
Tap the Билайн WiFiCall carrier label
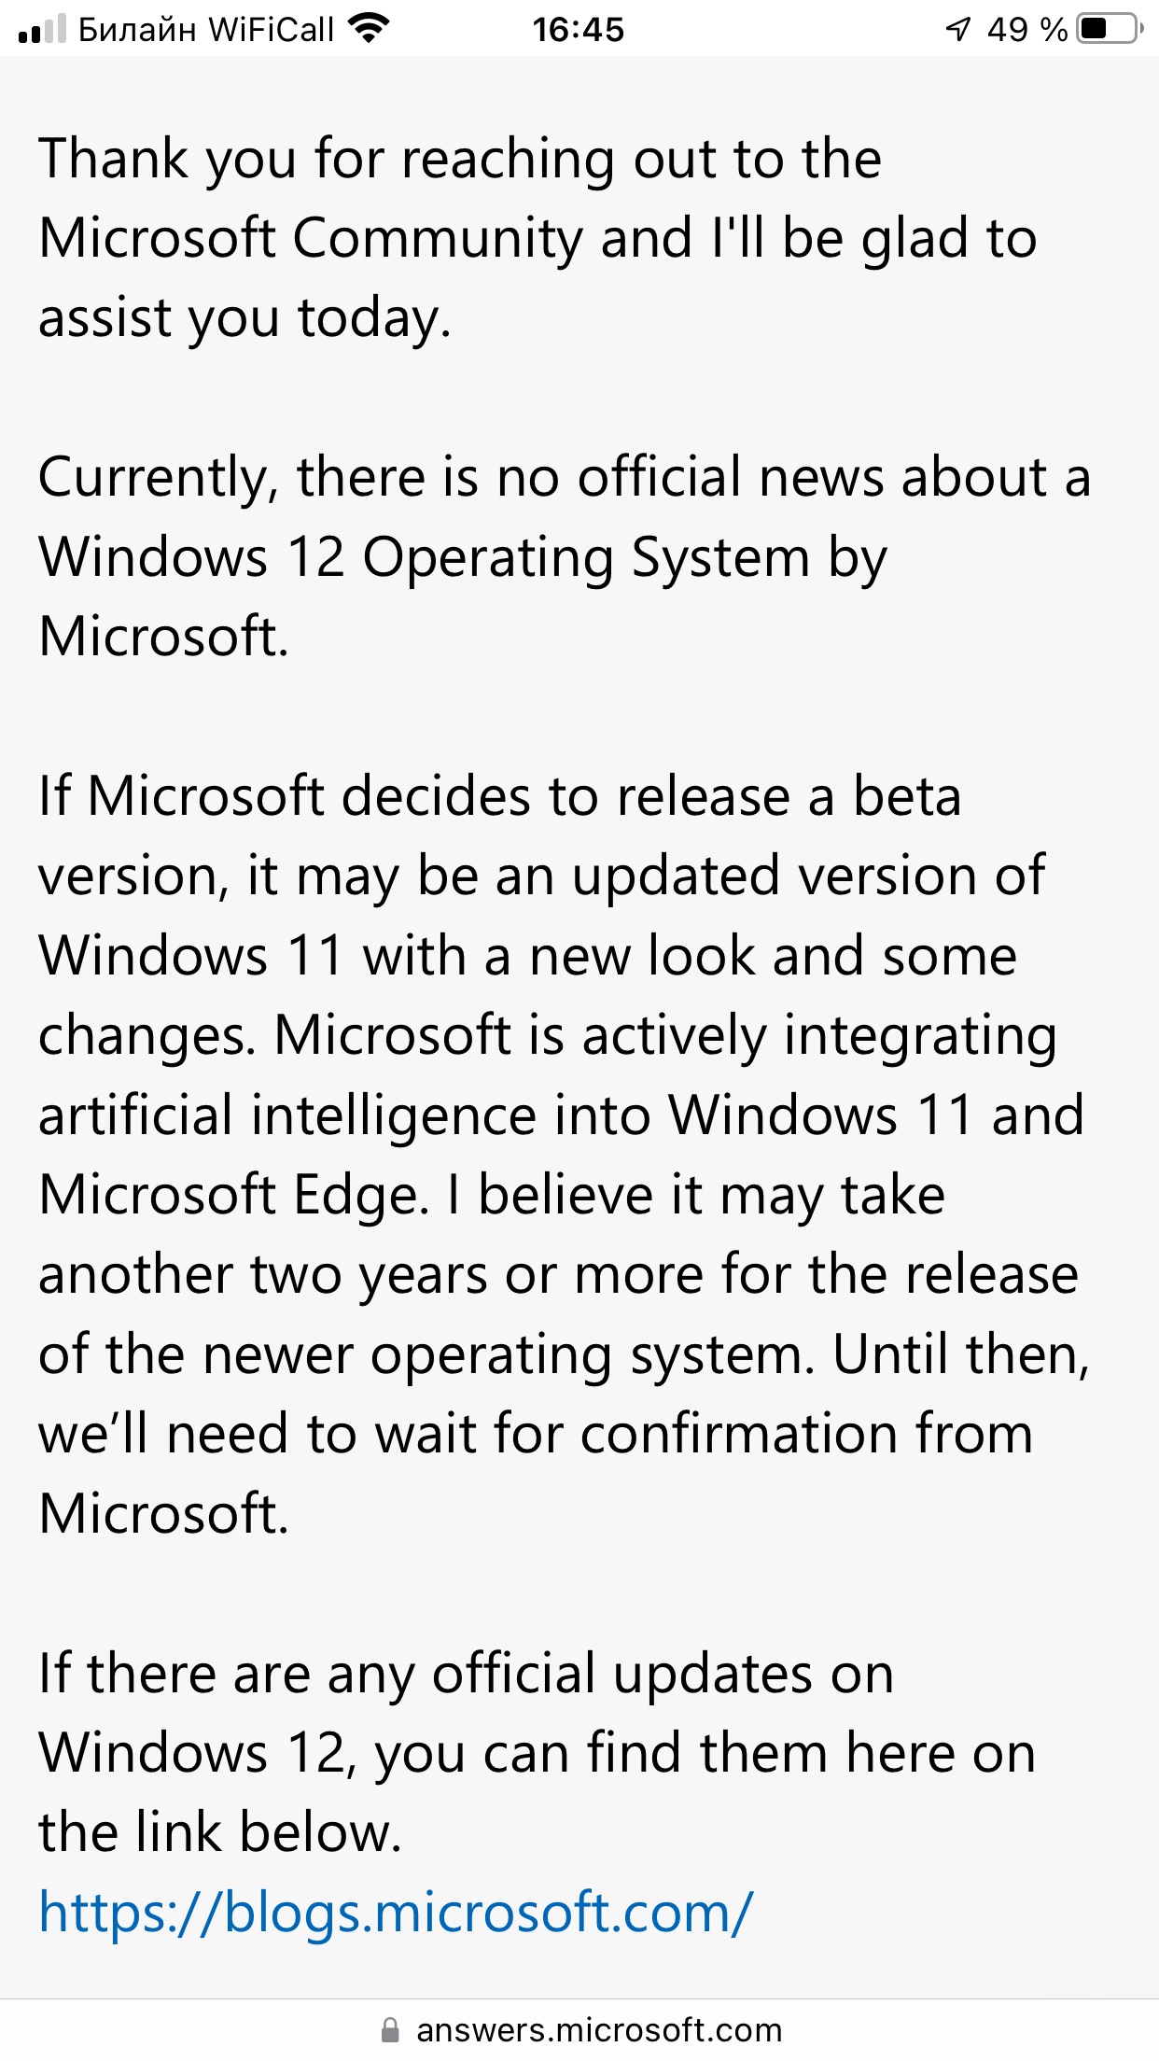[x=205, y=30]
